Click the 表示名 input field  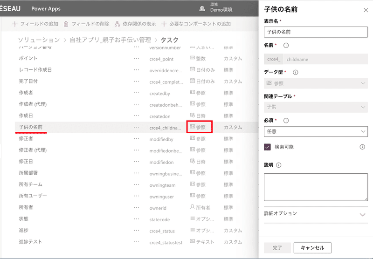click(x=316, y=32)
